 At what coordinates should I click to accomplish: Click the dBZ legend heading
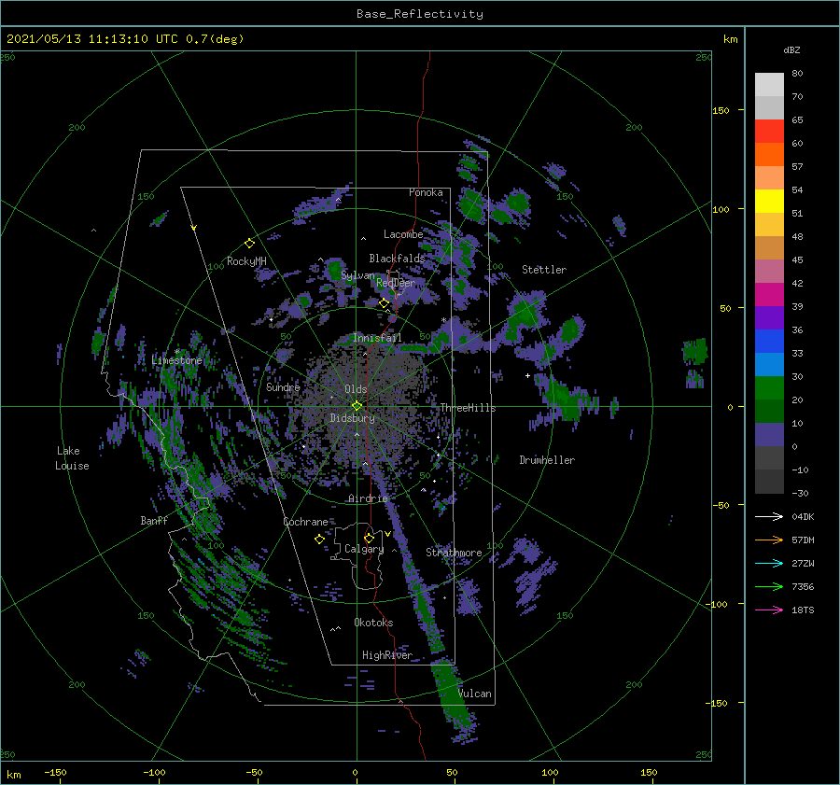[x=791, y=50]
